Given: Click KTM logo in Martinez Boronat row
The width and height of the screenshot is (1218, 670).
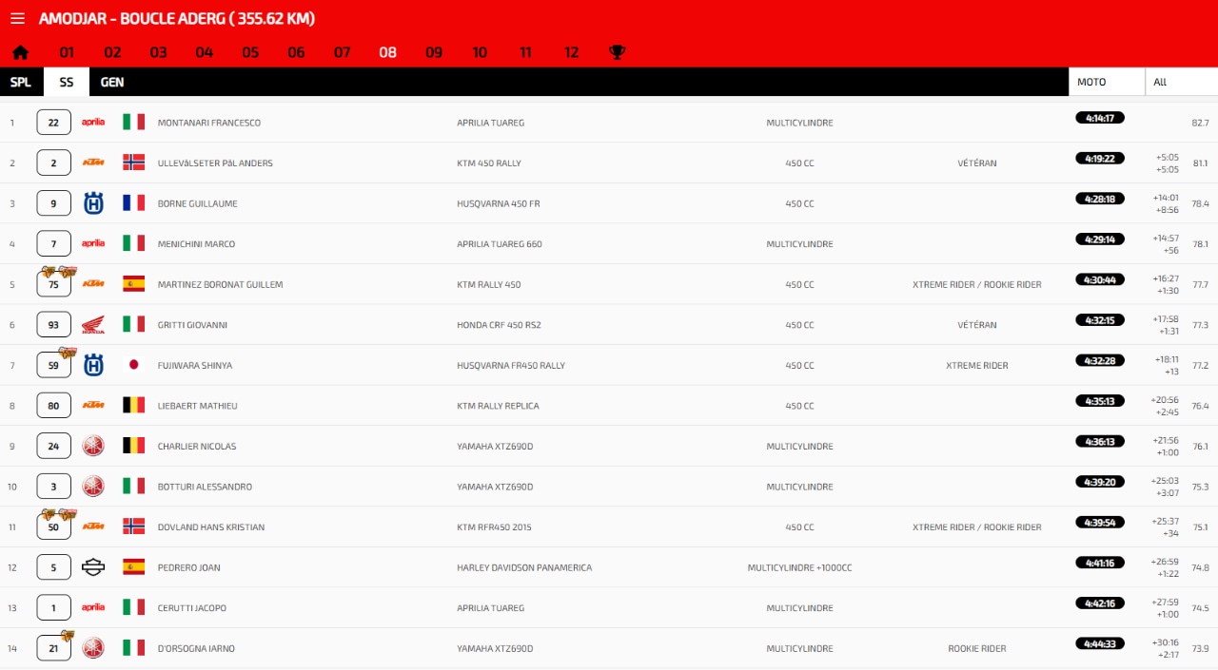Looking at the screenshot, I should tap(93, 284).
